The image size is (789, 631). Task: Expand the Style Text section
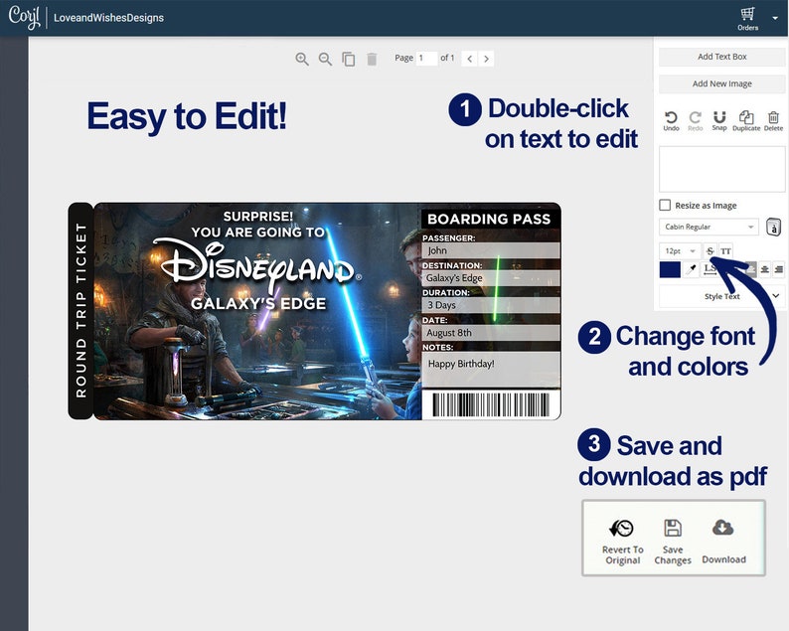[x=721, y=296]
